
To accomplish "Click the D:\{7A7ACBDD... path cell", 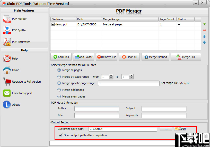I will [89, 24].
